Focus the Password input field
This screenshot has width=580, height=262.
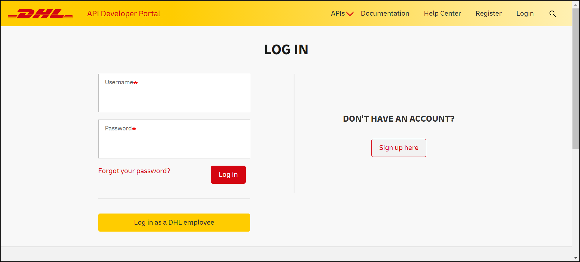pos(174,139)
